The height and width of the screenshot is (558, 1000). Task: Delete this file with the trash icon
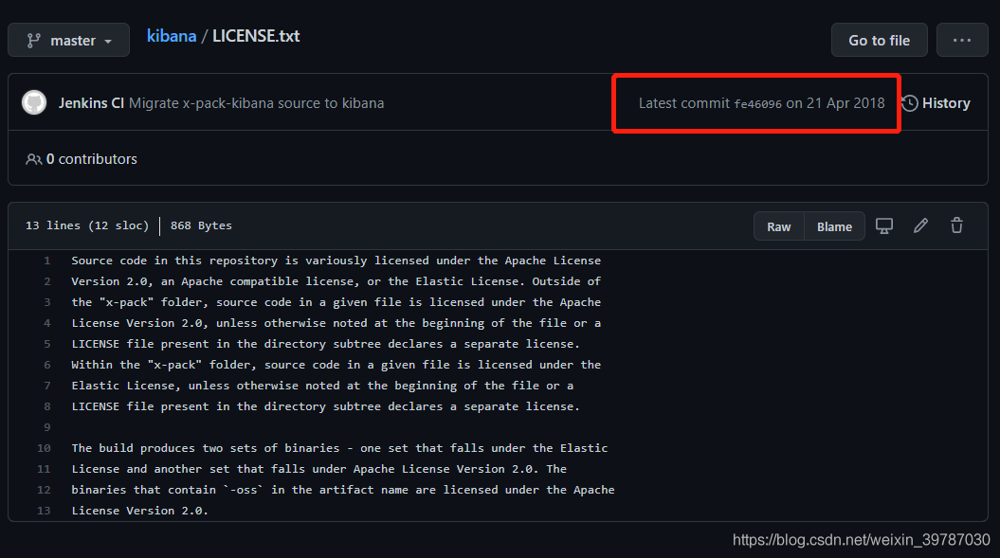point(956,225)
